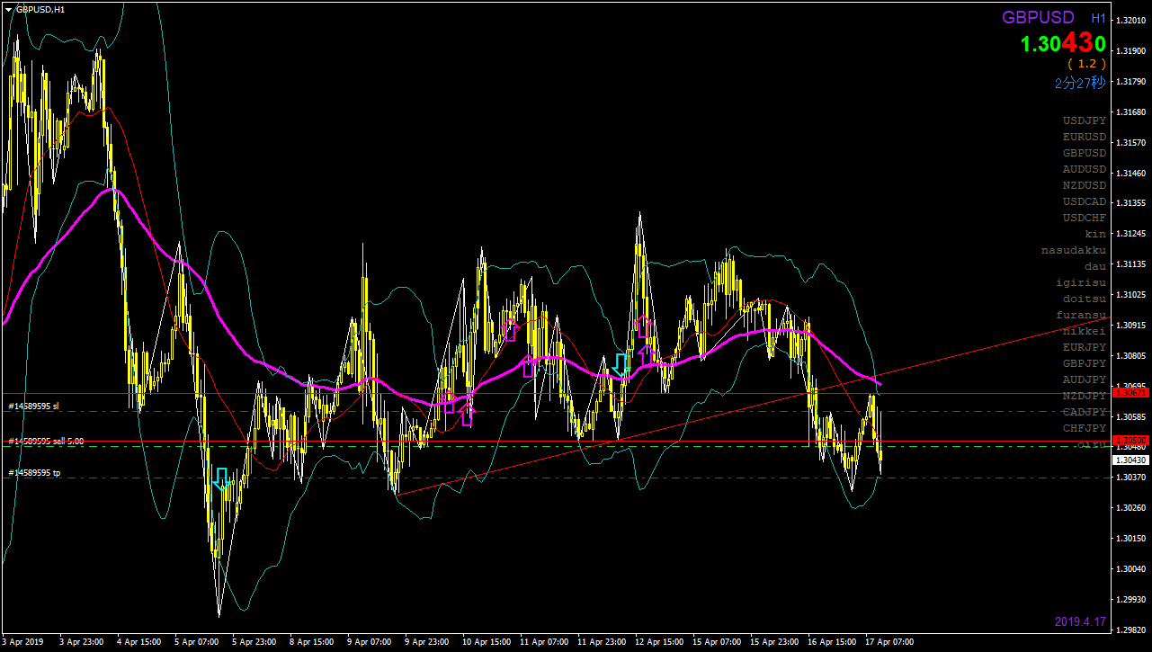Click the cyan down arrow before 12 Apr spike

621,365
